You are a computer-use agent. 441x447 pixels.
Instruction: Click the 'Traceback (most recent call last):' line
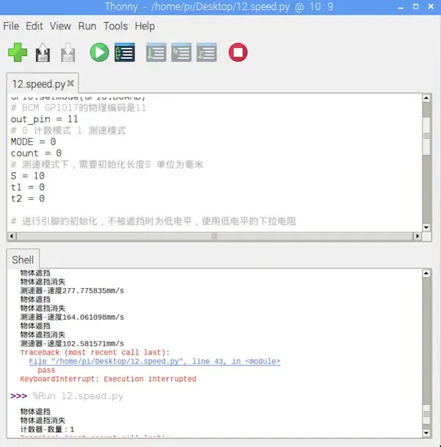tap(95, 352)
